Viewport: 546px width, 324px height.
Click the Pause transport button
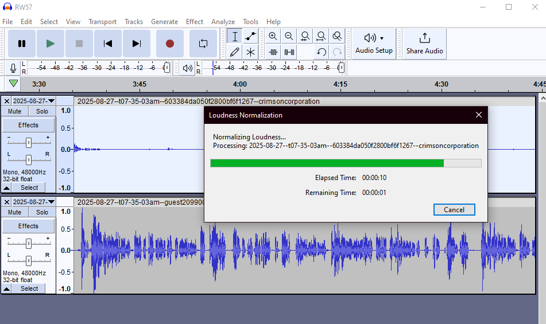click(22, 44)
